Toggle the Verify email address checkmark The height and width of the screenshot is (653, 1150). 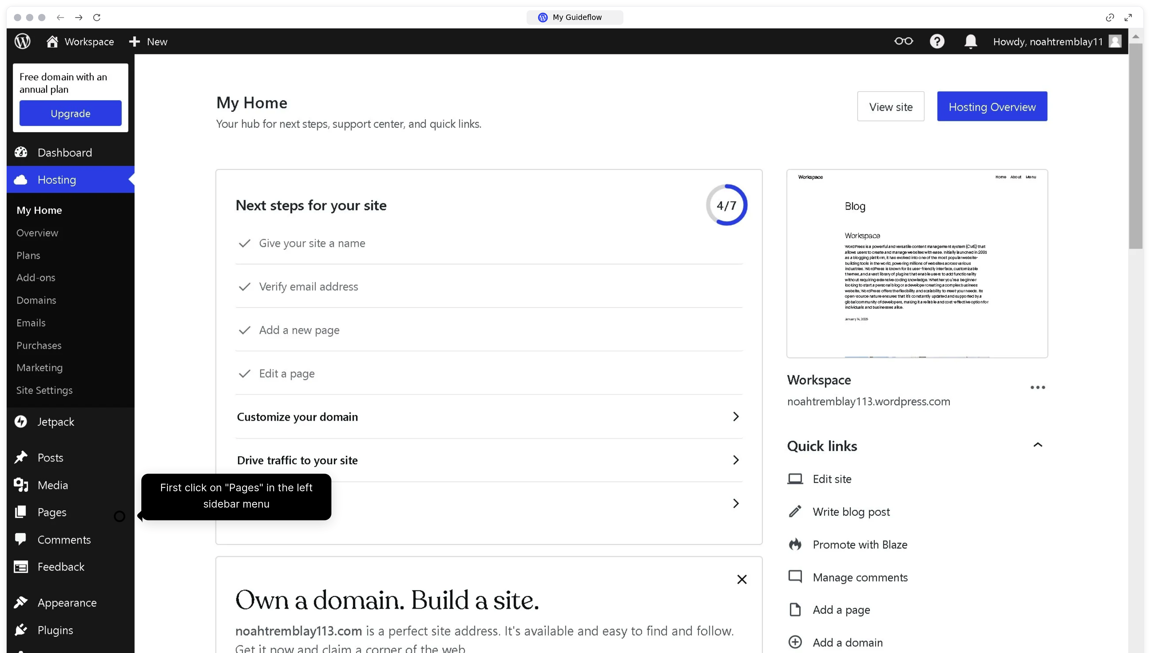click(245, 287)
